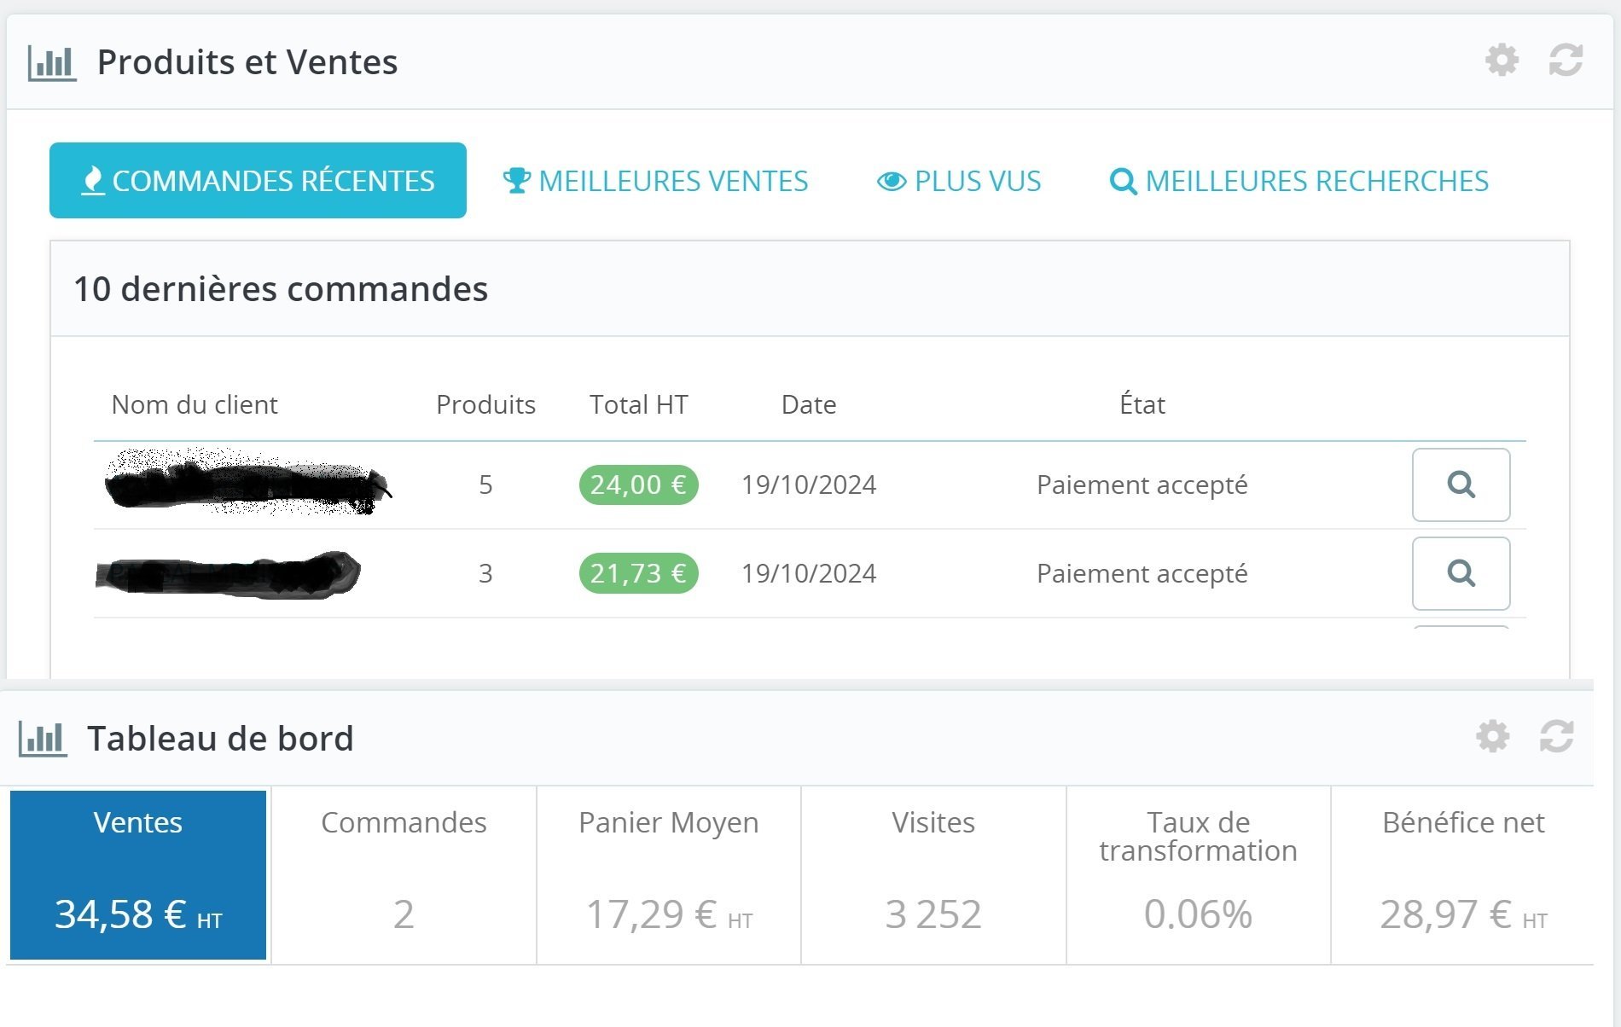Open Produits et Ventes settings gear
The image size is (1621, 1027).
coord(1502,61)
